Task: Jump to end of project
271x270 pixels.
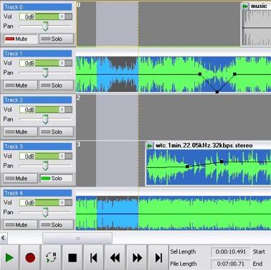Action: click(x=158, y=258)
